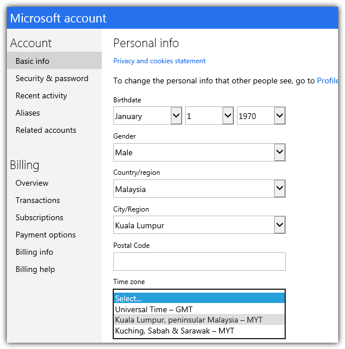Open the Gender dropdown showing Male
Image resolution: width=345 pixels, height=349 pixels.
199,152
